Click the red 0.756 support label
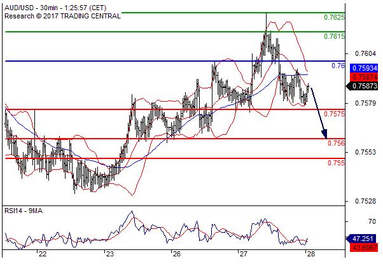This screenshot has height=264, width=383. click(x=336, y=143)
